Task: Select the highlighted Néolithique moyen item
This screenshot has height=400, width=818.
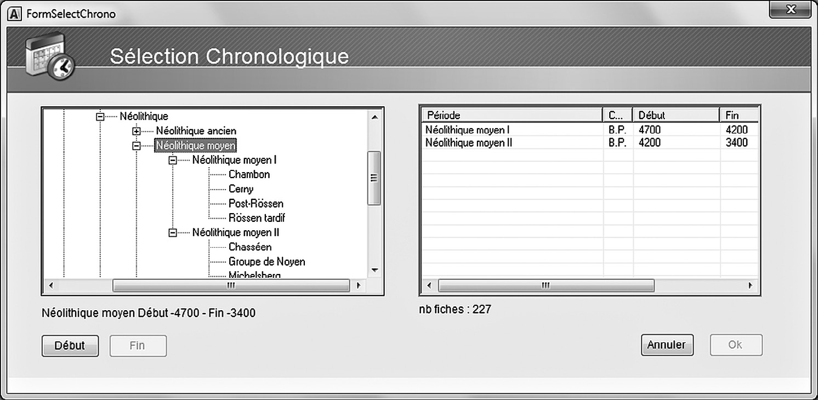Action: coord(196,146)
